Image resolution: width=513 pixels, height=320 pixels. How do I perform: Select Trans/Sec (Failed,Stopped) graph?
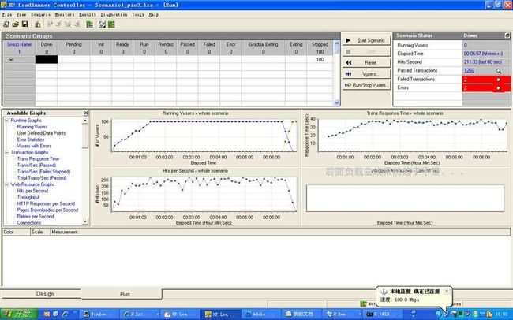click(x=43, y=172)
